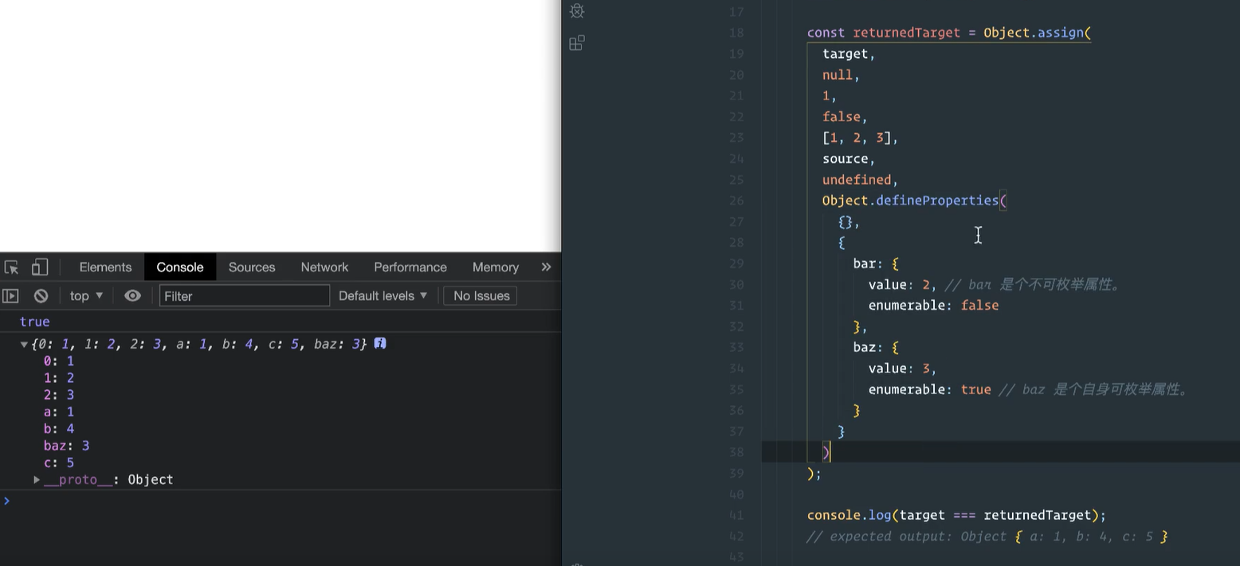The width and height of the screenshot is (1240, 566).
Task: Expand the __proto__ Object entry
Action: [37, 479]
